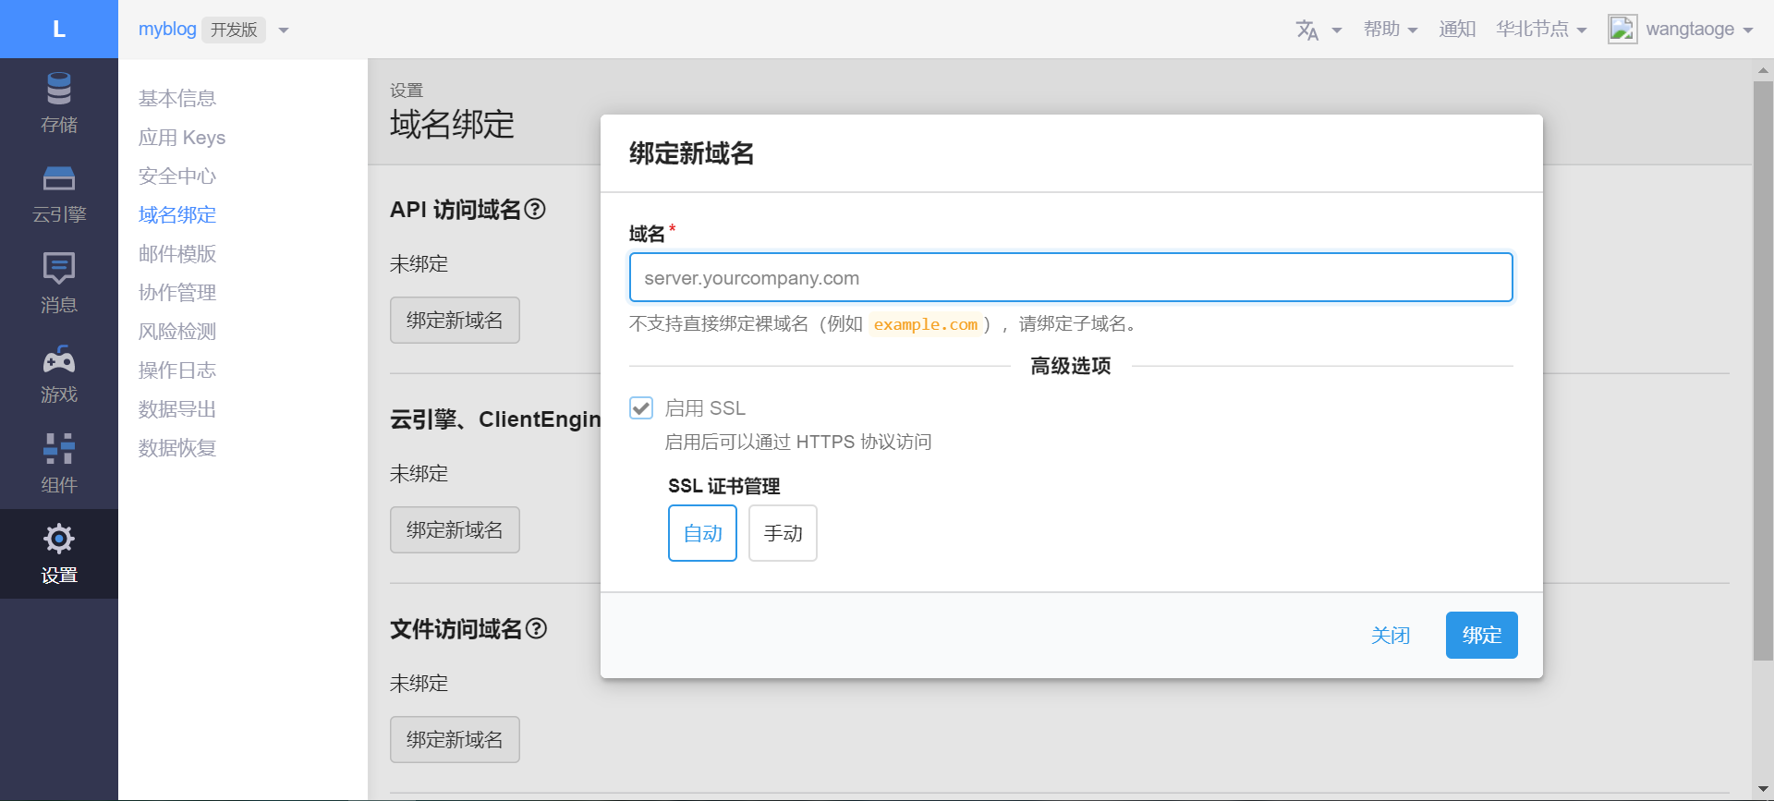The width and height of the screenshot is (1774, 801).
Task: Click 关闭 to dismiss the dialog
Action: click(1390, 636)
